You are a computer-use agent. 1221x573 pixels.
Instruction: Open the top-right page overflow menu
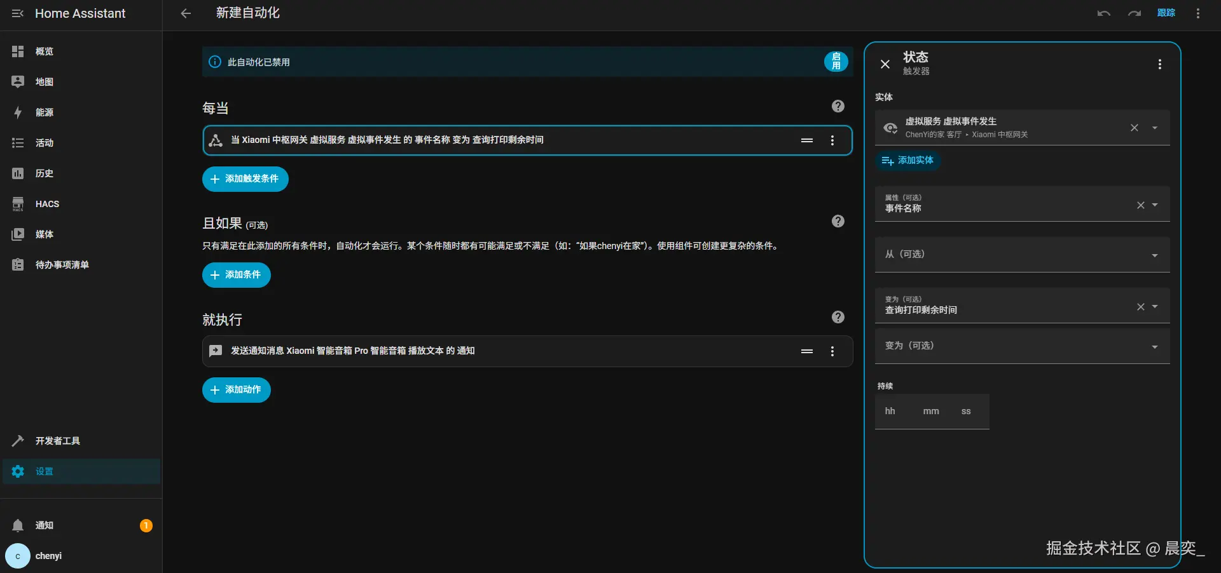(x=1198, y=13)
